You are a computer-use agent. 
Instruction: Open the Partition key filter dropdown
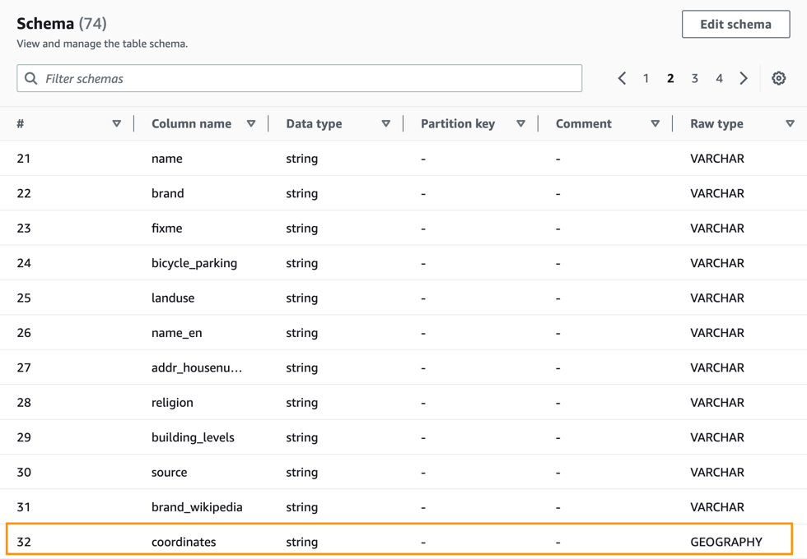click(x=520, y=123)
